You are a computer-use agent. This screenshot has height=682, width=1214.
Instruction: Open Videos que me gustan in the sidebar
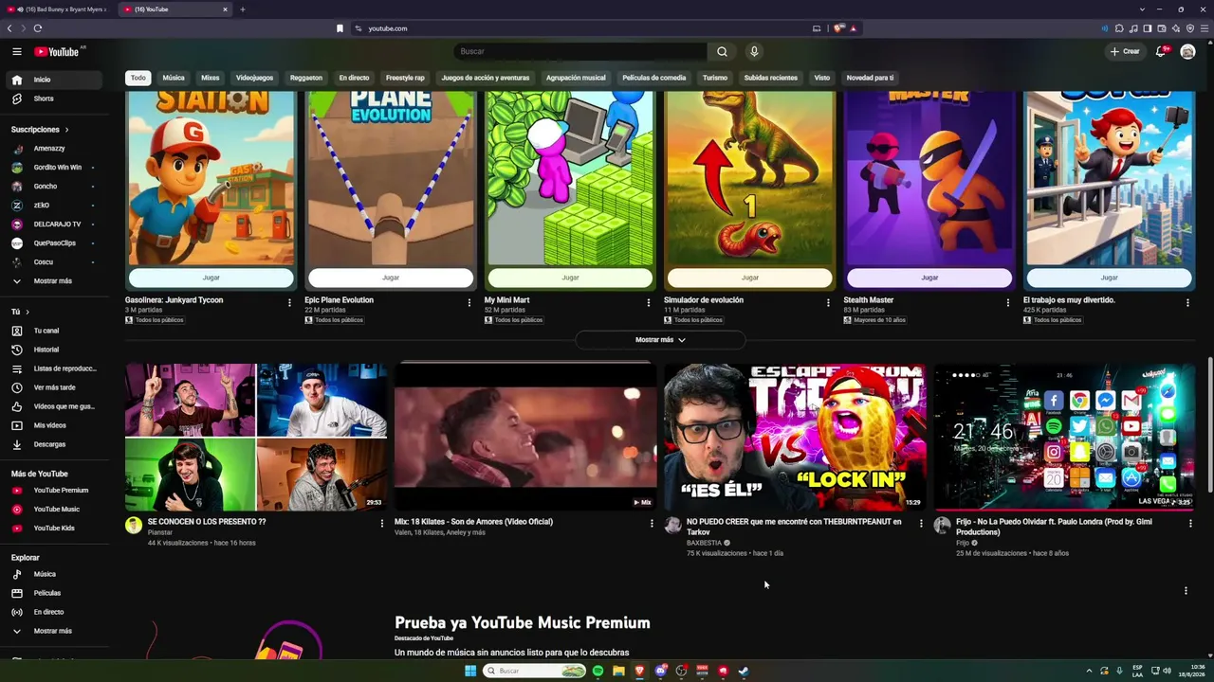click(x=53, y=406)
